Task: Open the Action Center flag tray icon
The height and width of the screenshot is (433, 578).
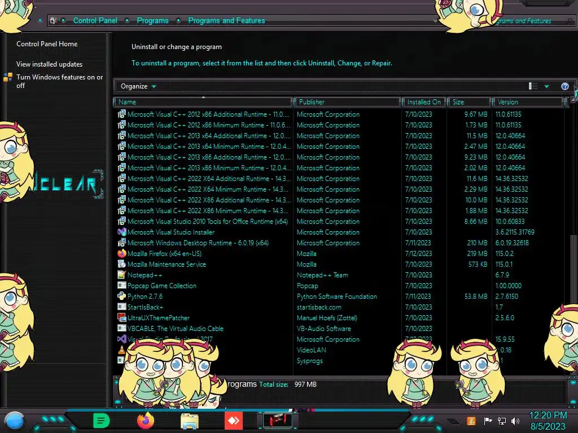Action: [488, 421]
